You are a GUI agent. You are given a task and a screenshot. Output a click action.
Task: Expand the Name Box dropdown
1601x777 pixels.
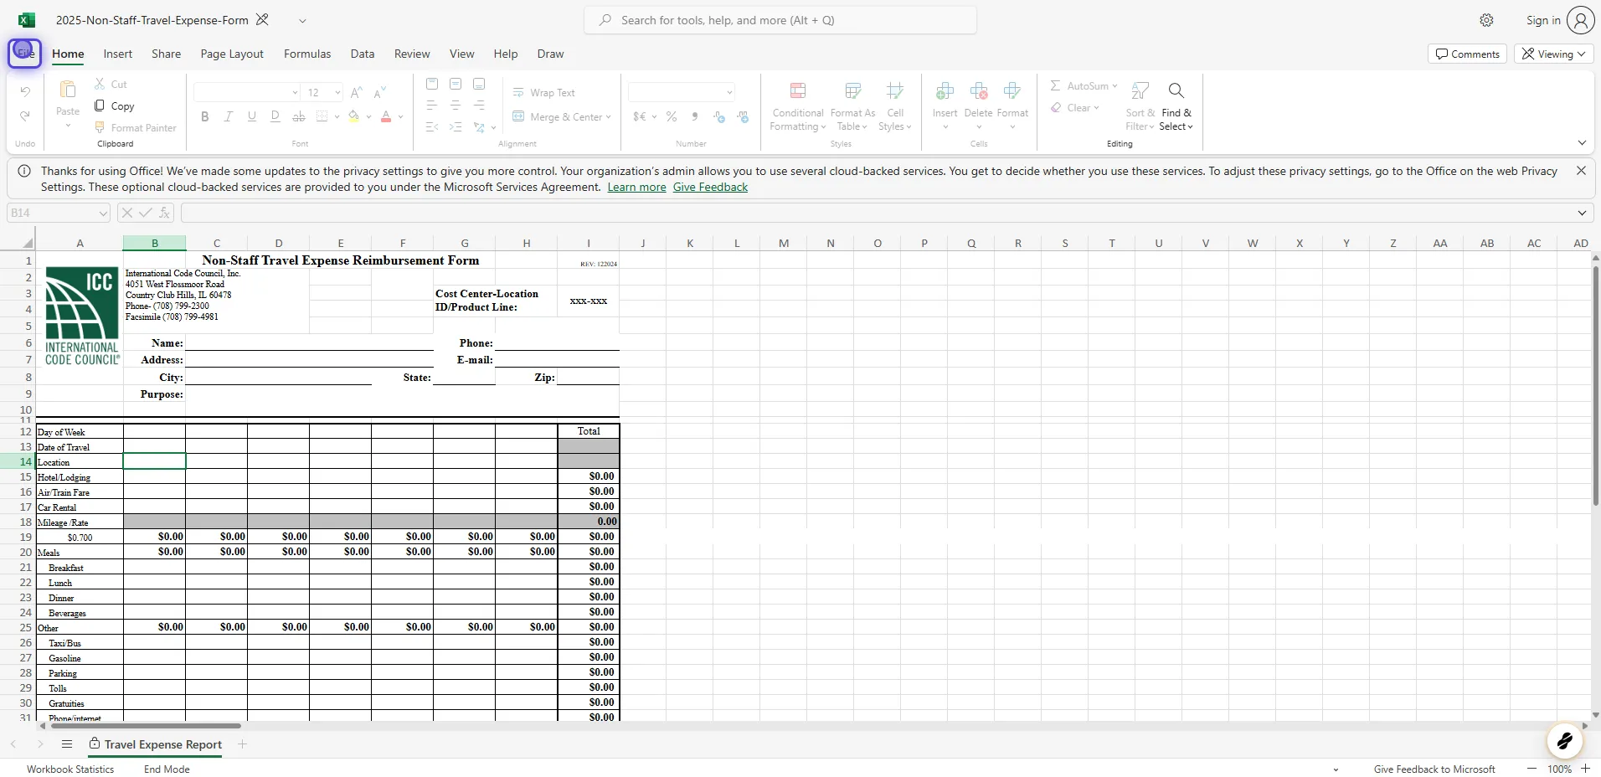[102, 213]
